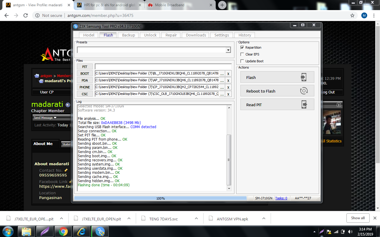Click the log scroll down arrow
Image resolution: width=380 pixels, height=237 pixels.
[229, 188]
